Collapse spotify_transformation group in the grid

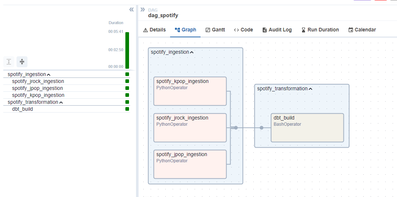[x=61, y=103]
